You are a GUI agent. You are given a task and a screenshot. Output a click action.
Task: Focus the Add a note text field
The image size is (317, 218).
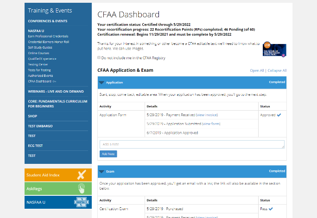pos(192,144)
